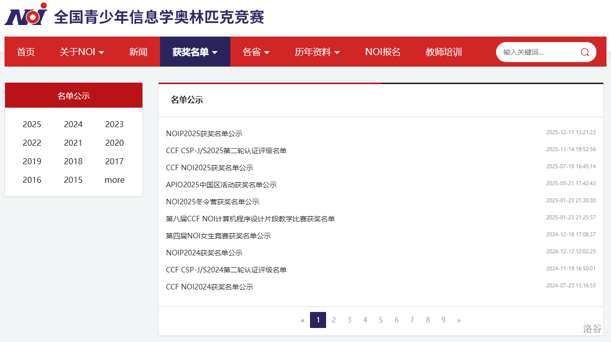Open CCF CSP-J/S2025第二轮认证评级名单 link
611x342 pixels.
pyautogui.click(x=226, y=151)
